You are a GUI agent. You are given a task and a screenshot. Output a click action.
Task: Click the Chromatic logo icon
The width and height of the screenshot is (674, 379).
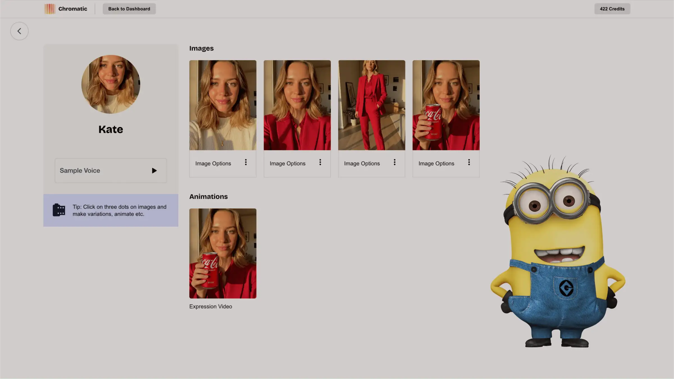click(50, 9)
